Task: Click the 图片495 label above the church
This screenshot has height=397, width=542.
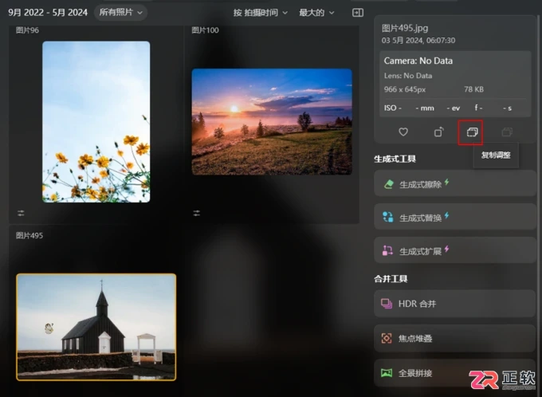Action: (29, 236)
